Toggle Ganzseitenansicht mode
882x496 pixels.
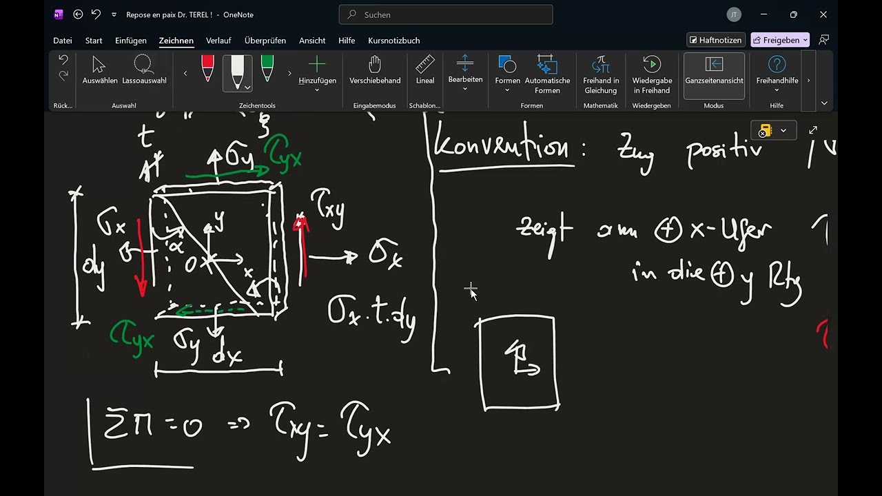pyautogui.click(x=714, y=75)
